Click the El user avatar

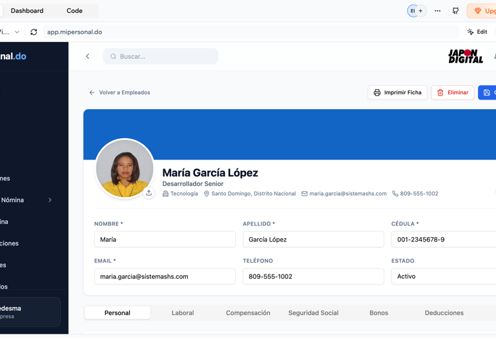pos(412,11)
